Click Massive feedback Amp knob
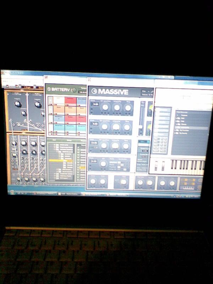This screenshot has height=284, width=213. (124, 182)
